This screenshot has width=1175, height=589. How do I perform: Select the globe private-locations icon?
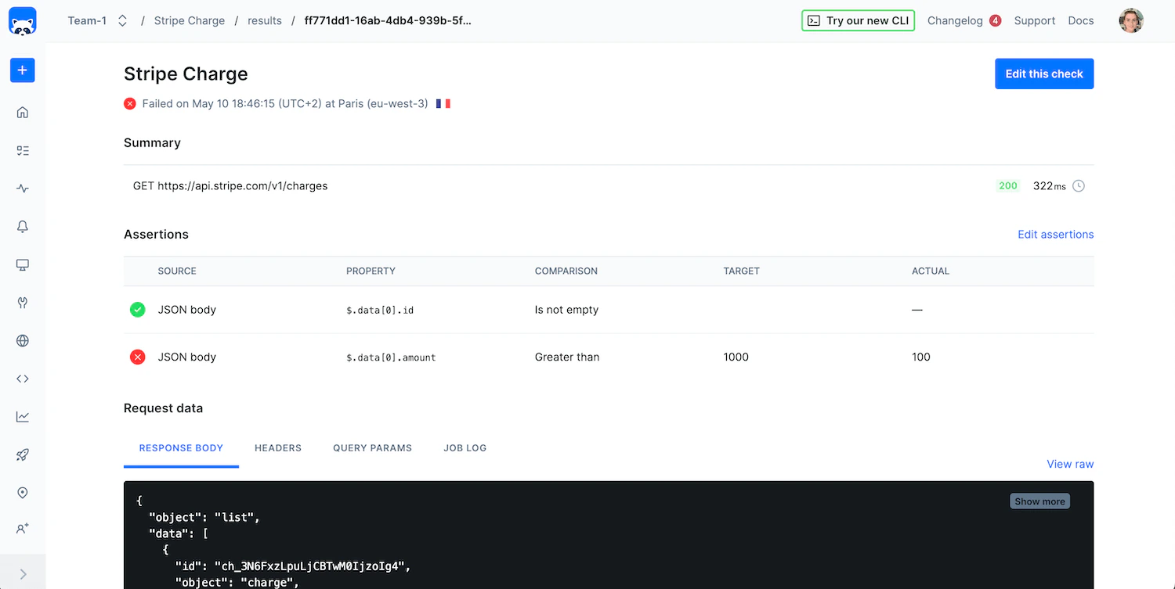click(22, 340)
